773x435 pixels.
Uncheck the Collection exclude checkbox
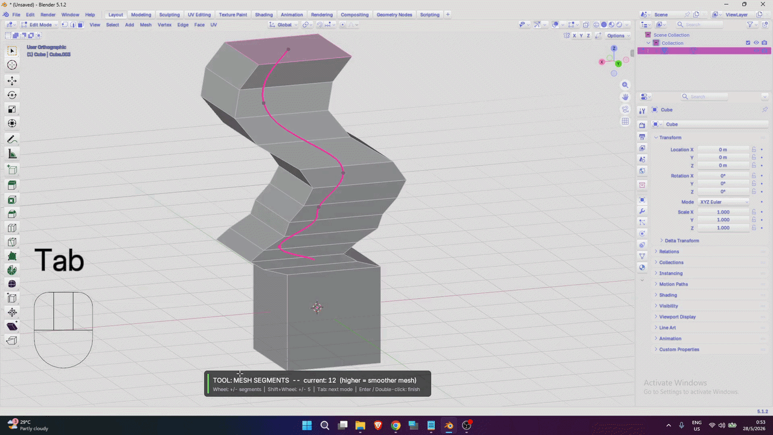[x=748, y=43]
